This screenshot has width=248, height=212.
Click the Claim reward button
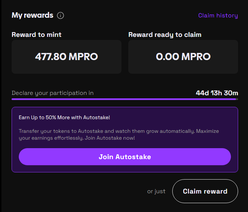point(205,191)
